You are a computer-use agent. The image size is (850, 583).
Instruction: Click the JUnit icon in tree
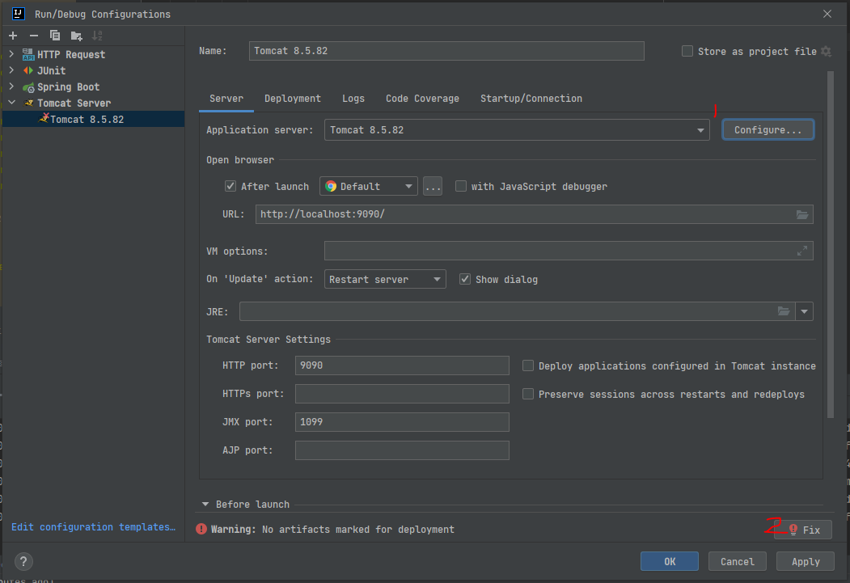pos(27,70)
